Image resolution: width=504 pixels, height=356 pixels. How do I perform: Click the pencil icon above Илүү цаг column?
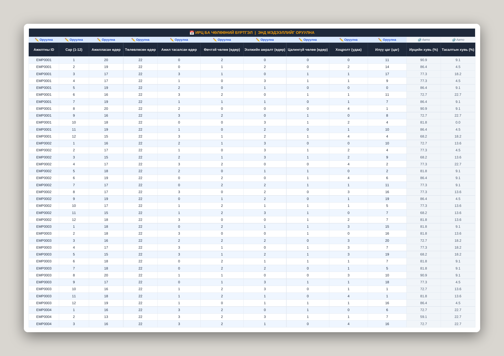click(x=380, y=40)
